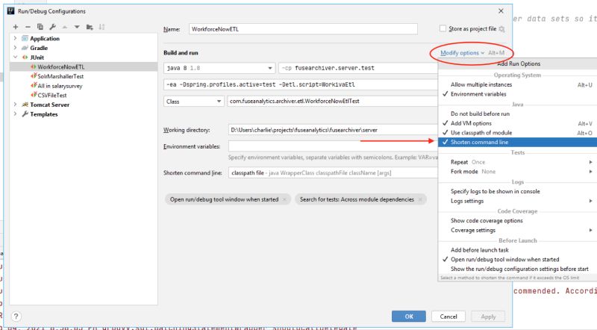Open the Modify options dropdown

click(462, 53)
